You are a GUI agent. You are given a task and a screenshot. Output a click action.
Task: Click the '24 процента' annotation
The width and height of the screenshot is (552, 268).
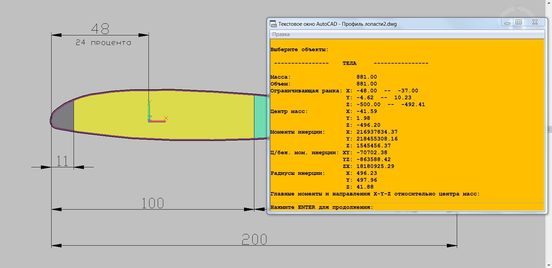pyautogui.click(x=103, y=43)
